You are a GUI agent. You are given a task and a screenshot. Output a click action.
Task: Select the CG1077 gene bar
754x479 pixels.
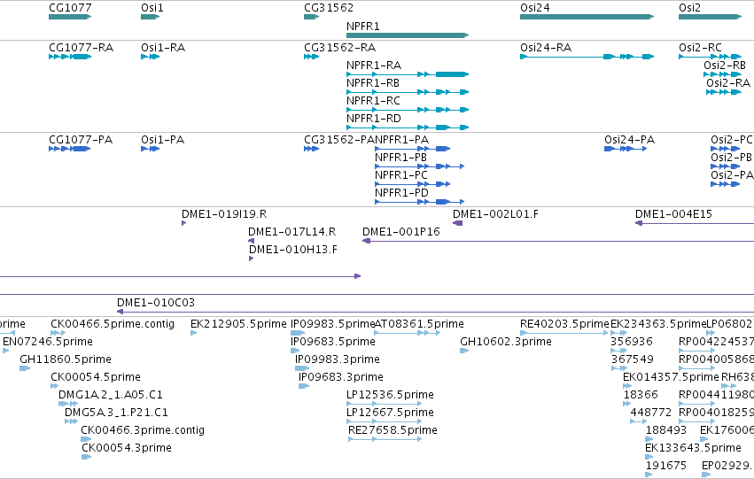point(70,17)
